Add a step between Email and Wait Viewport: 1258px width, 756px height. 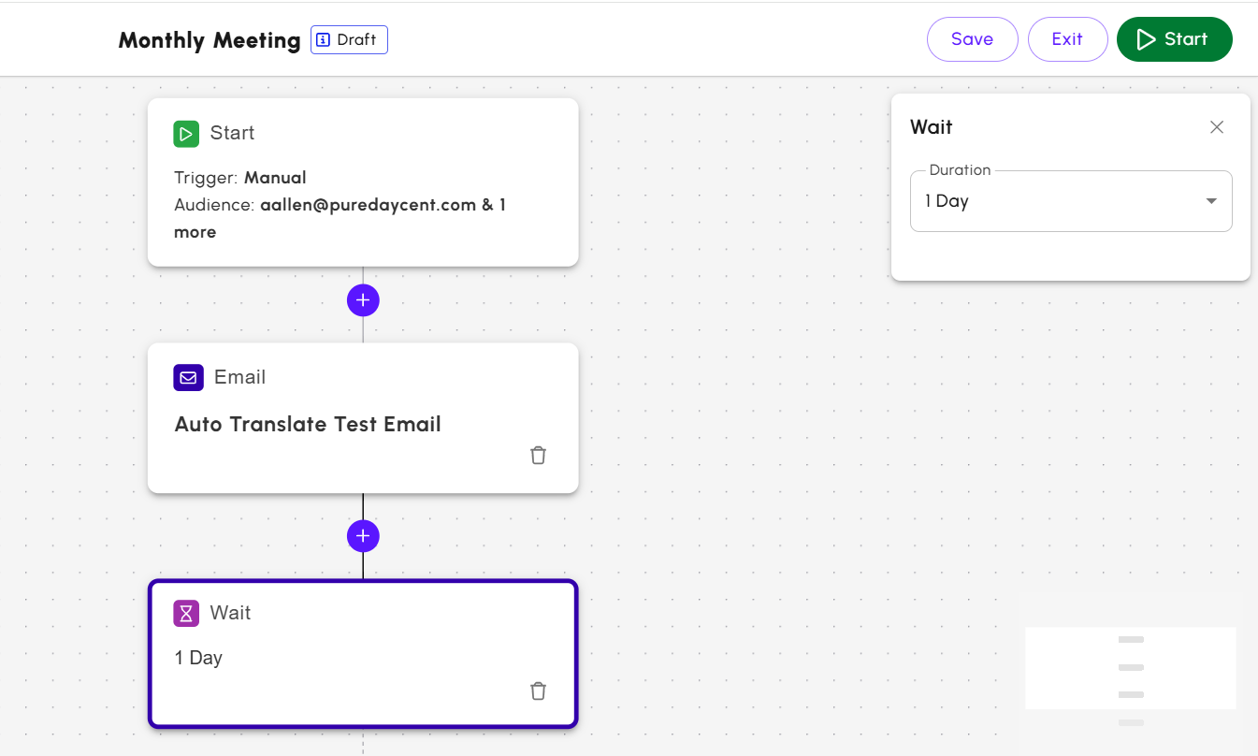(x=363, y=536)
